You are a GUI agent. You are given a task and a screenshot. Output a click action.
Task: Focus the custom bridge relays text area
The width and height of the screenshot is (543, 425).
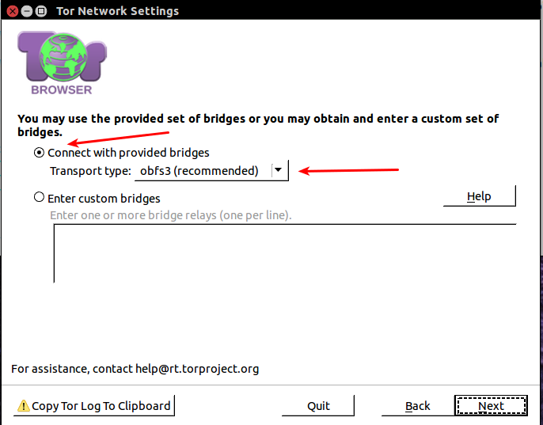click(285, 253)
